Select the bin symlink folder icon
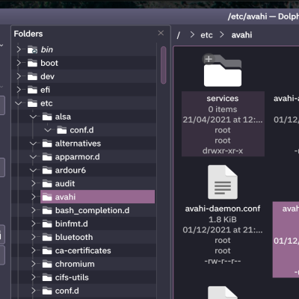Image resolution: width=299 pixels, height=299 pixels. click(x=32, y=49)
